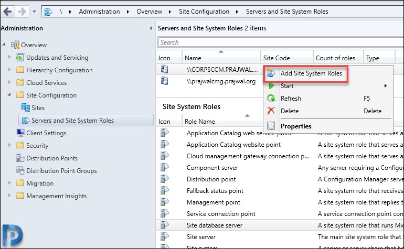Click the Overview breadcrumb
The width and height of the screenshot is (404, 249).
pos(149,12)
